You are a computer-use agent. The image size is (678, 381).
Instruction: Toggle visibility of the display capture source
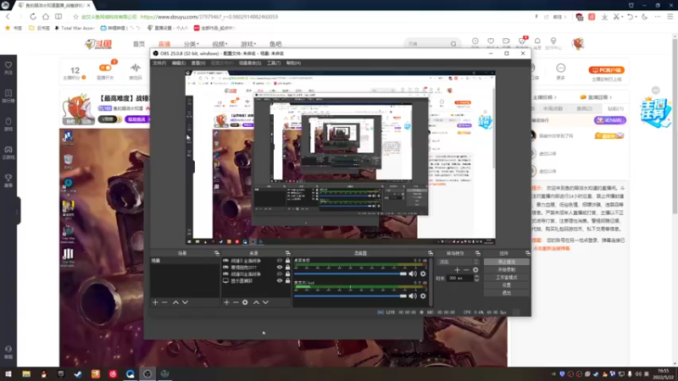coord(280,281)
